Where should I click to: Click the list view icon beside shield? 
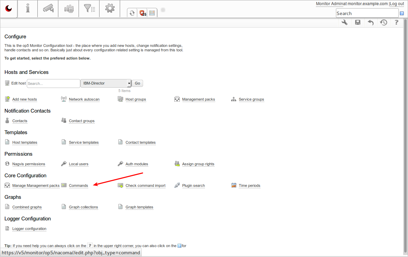pyautogui.click(x=152, y=13)
